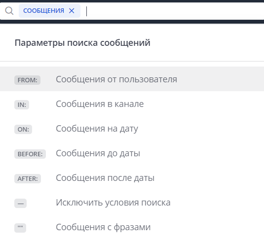The image size is (264, 243).
Task: Pick AFTER: Сообщения после даты option
Action: click(132, 178)
